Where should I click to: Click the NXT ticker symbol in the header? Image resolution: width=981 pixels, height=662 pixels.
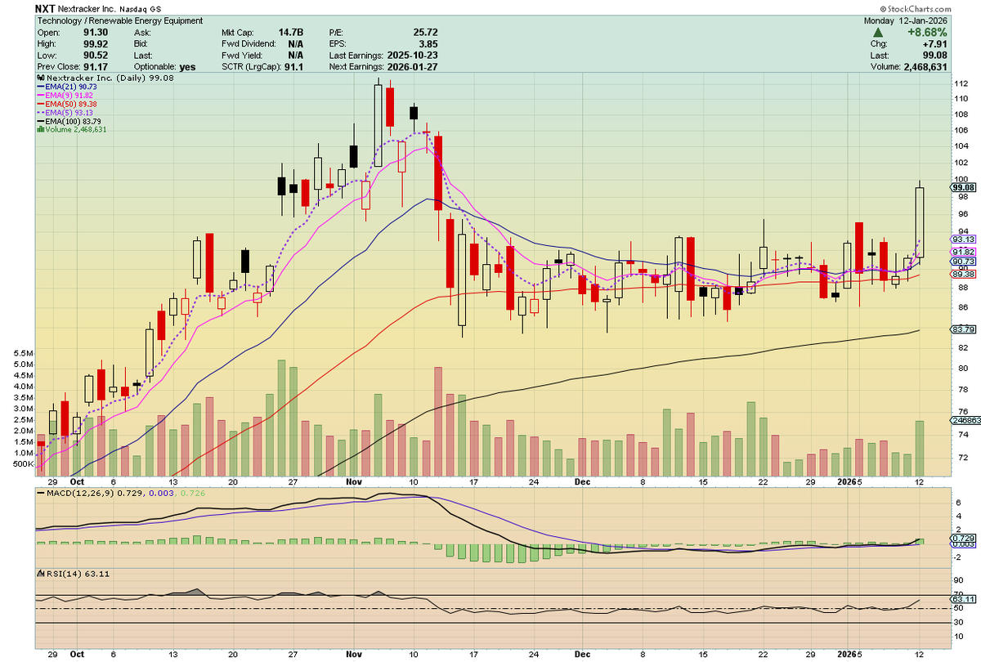pos(47,7)
